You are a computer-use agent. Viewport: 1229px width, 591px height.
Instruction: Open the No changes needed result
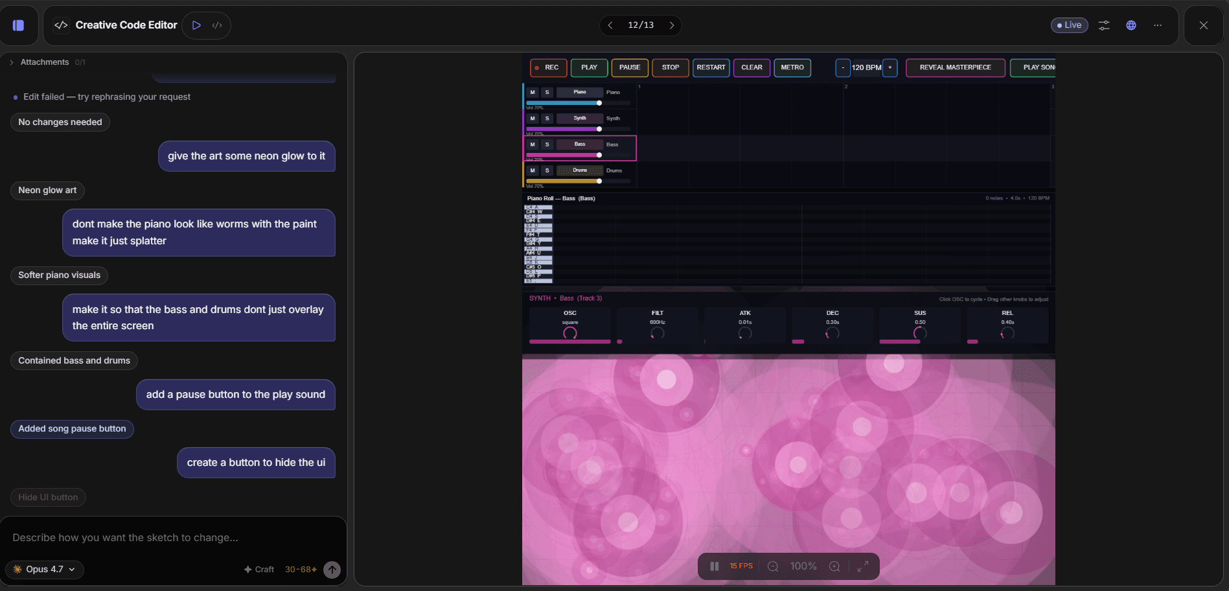pos(60,122)
